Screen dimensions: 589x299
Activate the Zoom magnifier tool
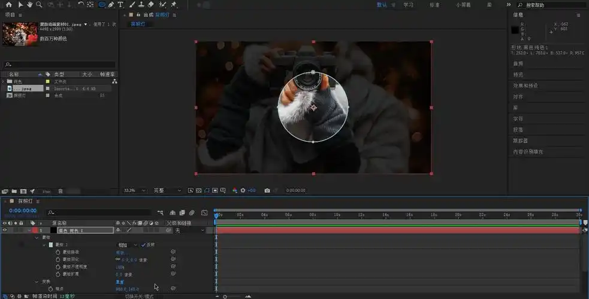tap(39, 5)
